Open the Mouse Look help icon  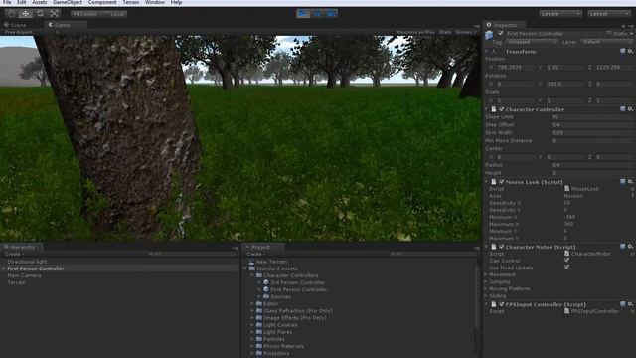623,182
